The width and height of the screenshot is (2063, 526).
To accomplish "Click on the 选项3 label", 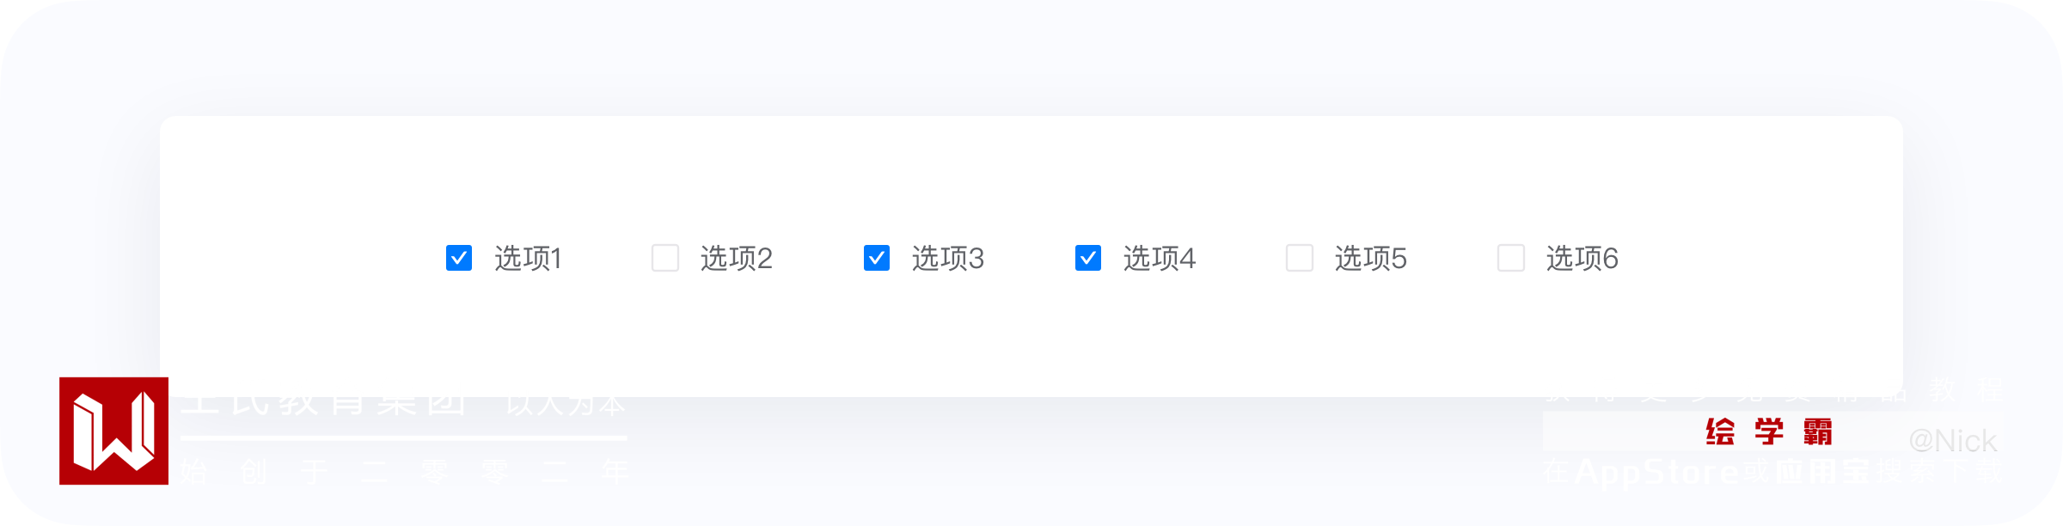I will pyautogui.click(x=948, y=258).
